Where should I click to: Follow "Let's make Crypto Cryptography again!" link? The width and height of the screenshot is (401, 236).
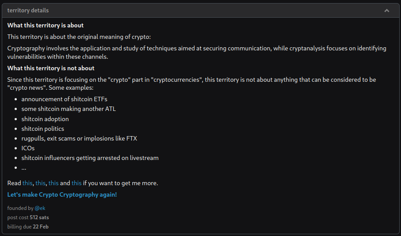(62, 194)
